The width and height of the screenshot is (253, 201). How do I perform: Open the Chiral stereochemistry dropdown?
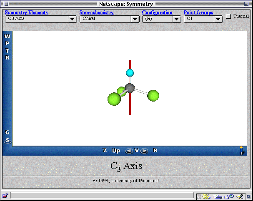[x=109, y=19]
